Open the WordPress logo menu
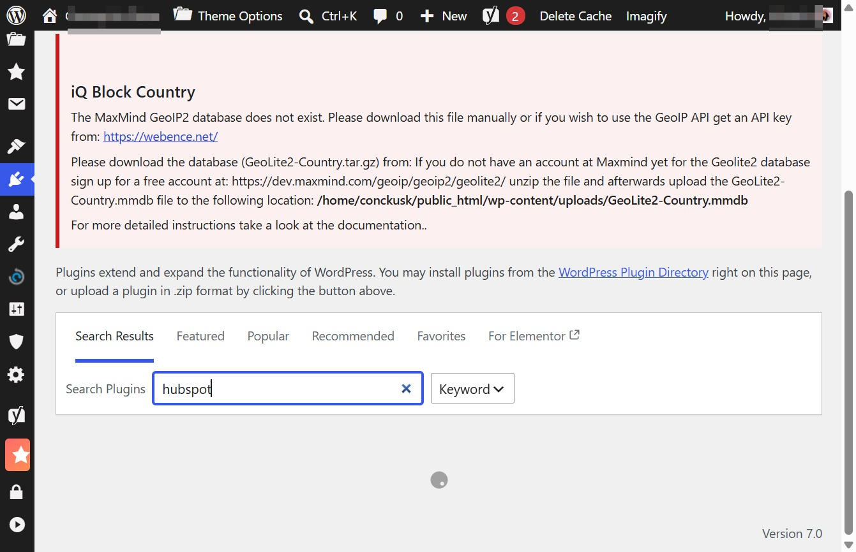The height and width of the screenshot is (552, 856). pyautogui.click(x=17, y=15)
